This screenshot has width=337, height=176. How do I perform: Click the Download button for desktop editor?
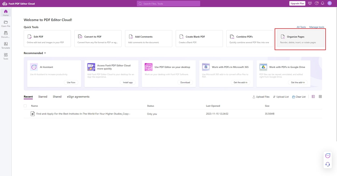185,82
